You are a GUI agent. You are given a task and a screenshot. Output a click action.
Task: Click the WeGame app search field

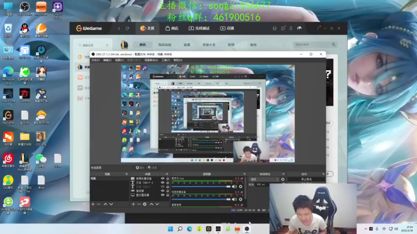(x=91, y=45)
